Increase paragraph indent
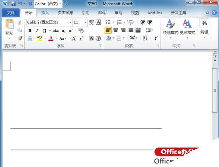This screenshot has width=219, height=167. click(x=150, y=22)
